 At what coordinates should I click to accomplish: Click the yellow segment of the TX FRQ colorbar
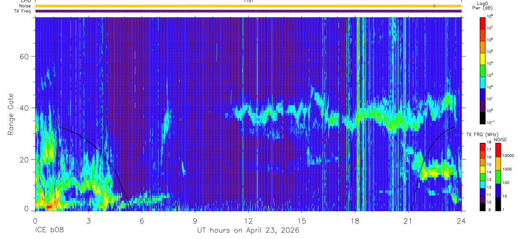(483, 169)
